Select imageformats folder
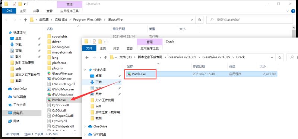298x139 pixels. pyautogui.click(x=62, y=52)
